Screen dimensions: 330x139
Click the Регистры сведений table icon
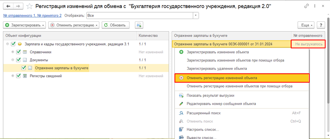25,76
